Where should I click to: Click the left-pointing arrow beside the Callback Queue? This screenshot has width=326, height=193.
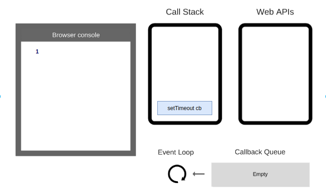coord(199,174)
